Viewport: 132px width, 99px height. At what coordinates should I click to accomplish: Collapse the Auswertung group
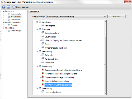click(37, 66)
